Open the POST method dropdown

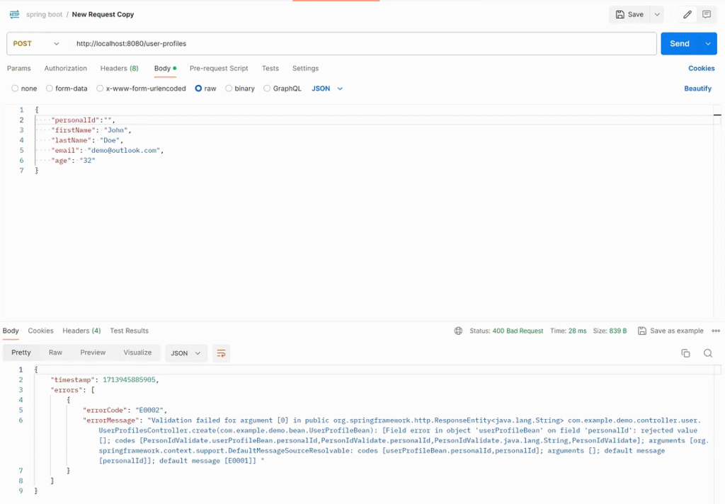click(36, 43)
